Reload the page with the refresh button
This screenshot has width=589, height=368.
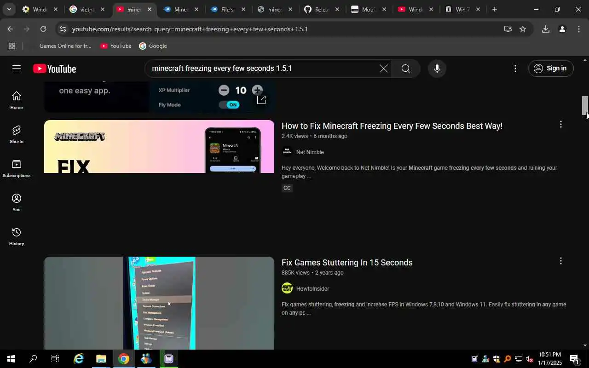coord(43,29)
